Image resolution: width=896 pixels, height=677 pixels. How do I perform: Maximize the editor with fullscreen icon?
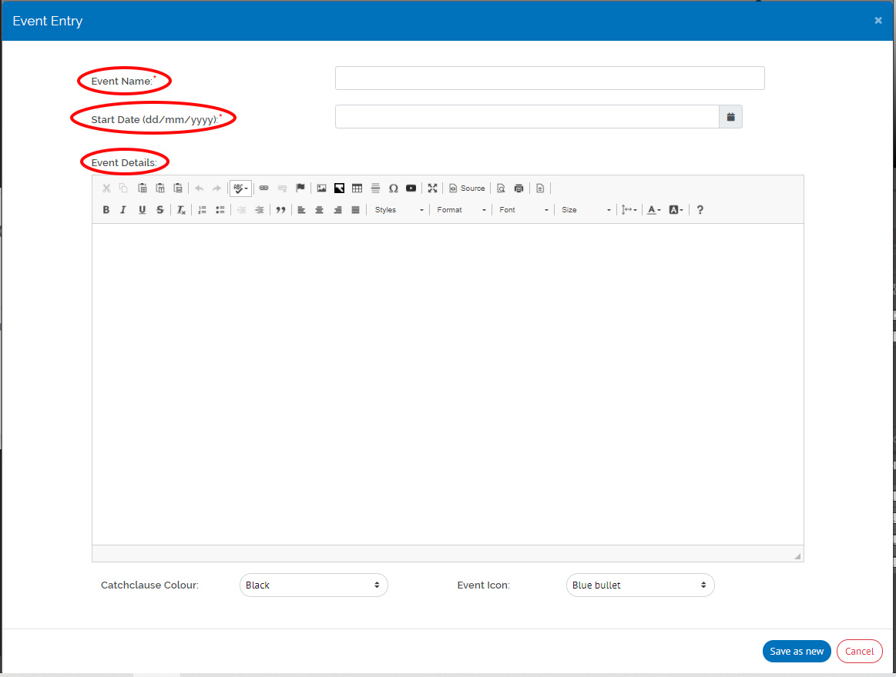432,188
